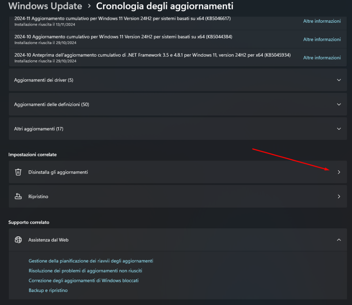Click the right chevron on the Ripristino row
The width and height of the screenshot is (352, 305).
[x=339, y=196]
